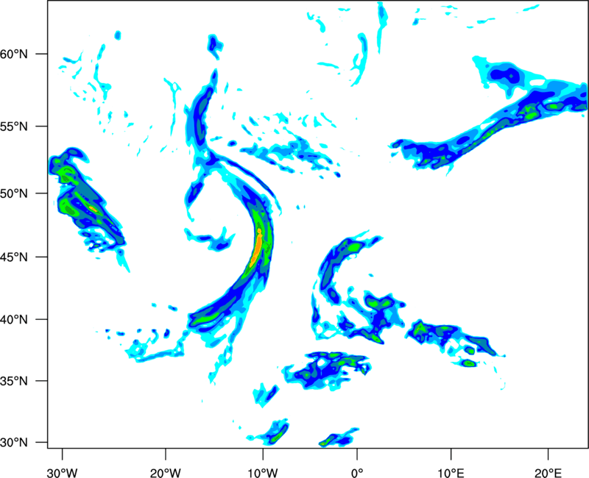Click green patch at central band's southwest tail

(x=206, y=317)
